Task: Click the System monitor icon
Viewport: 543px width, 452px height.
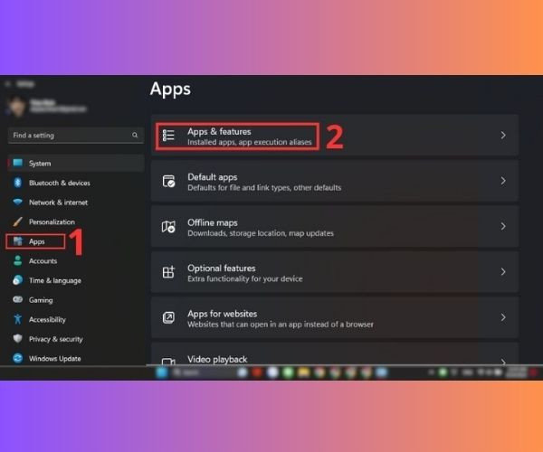Action: coord(18,163)
